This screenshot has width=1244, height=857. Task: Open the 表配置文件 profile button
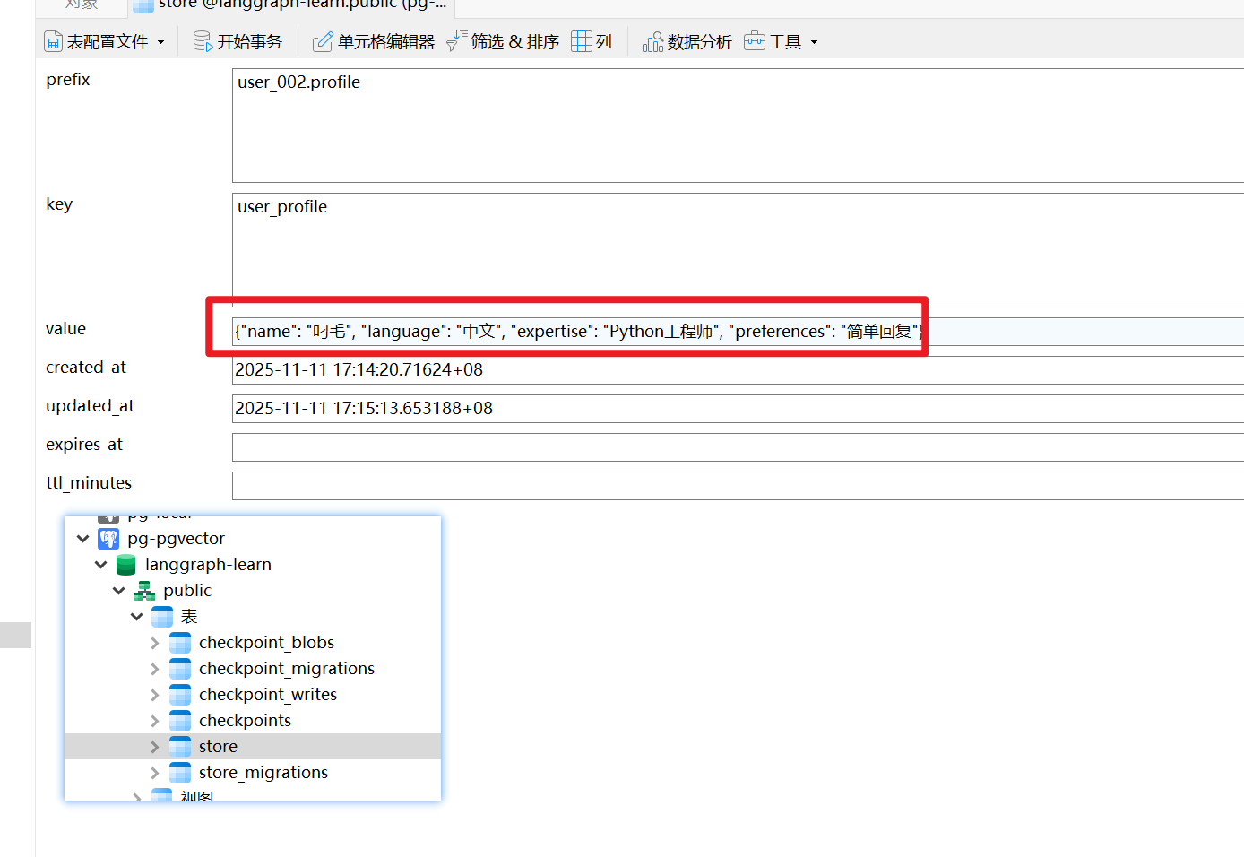(96, 42)
